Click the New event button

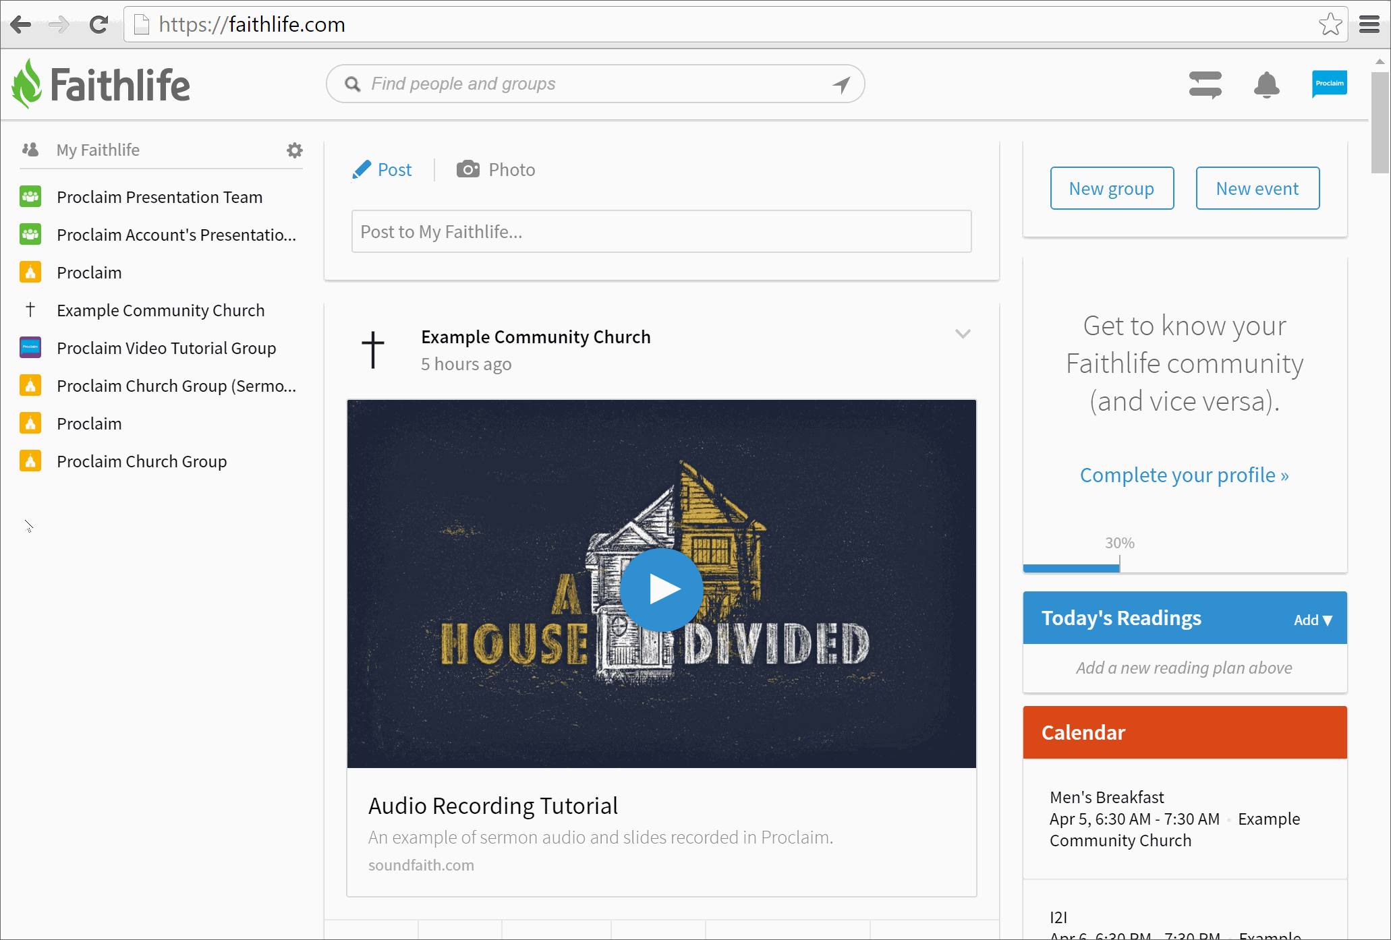click(x=1257, y=188)
